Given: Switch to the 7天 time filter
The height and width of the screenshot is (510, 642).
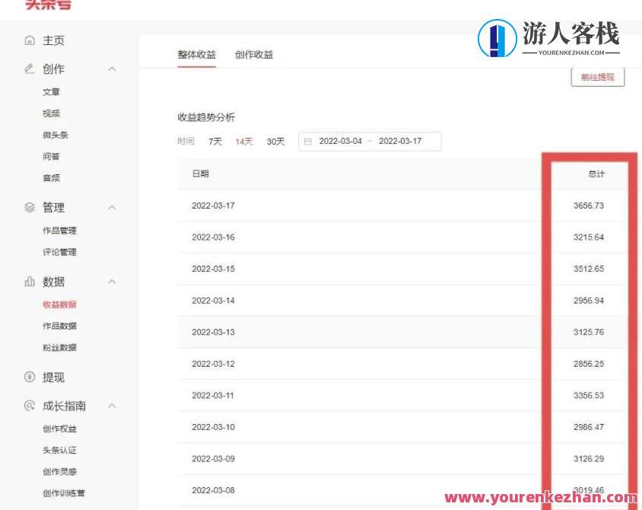Looking at the screenshot, I should tap(215, 141).
